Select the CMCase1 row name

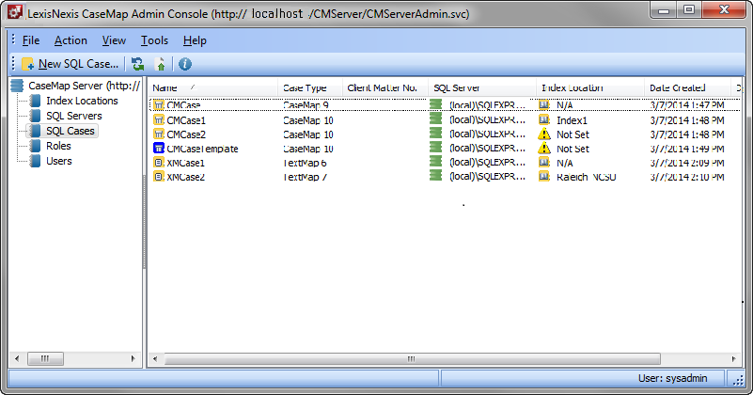pyautogui.click(x=186, y=120)
